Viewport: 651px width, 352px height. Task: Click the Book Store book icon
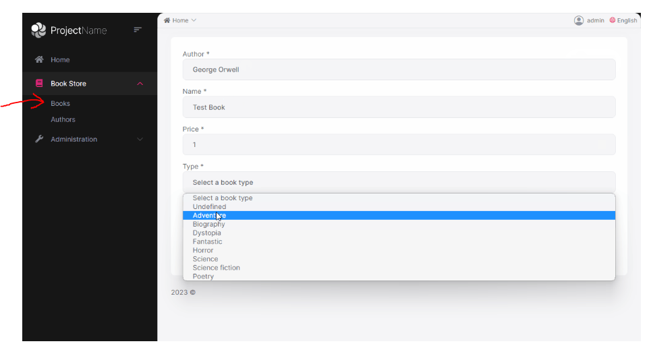(x=39, y=84)
